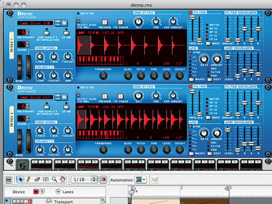
Task: Click the FINE pitch knob on Dr.REX 1
Action: [156, 21]
